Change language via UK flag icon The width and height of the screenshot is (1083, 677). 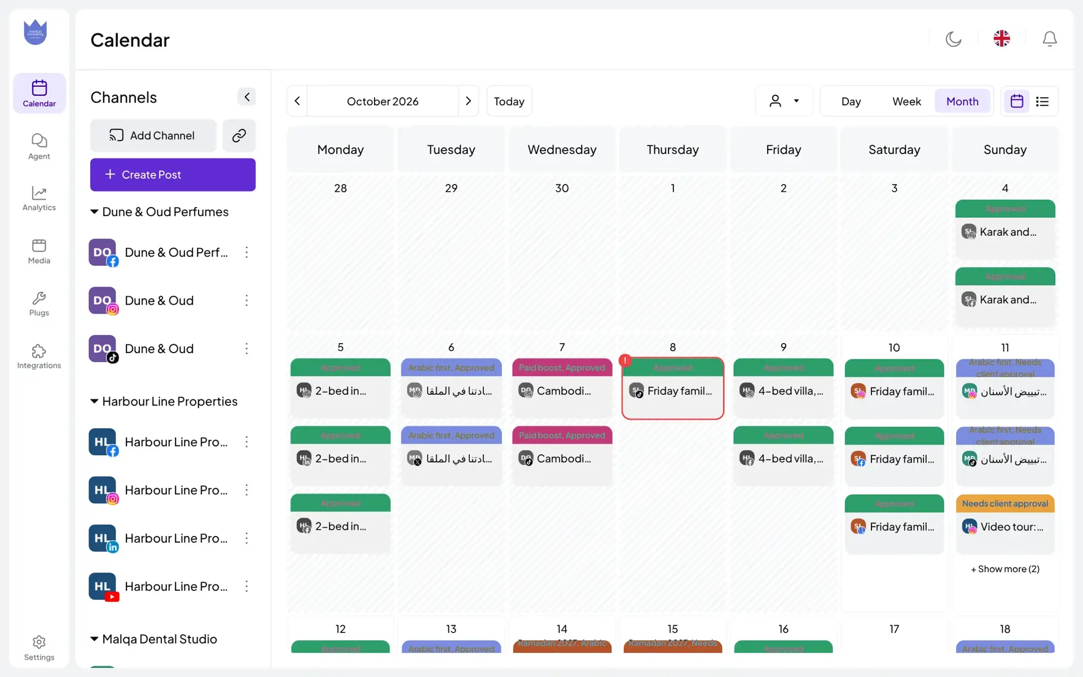[x=1002, y=38]
